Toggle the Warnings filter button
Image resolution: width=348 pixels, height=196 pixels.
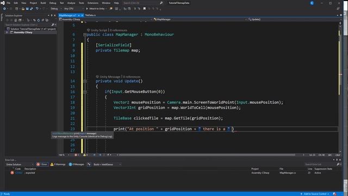(x=58, y=164)
